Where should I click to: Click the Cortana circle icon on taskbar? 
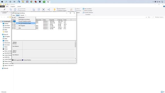coord(10,2)
